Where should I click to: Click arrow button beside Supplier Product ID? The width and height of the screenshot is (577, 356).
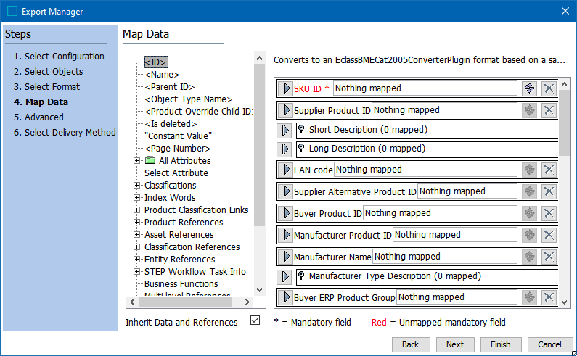(x=285, y=110)
